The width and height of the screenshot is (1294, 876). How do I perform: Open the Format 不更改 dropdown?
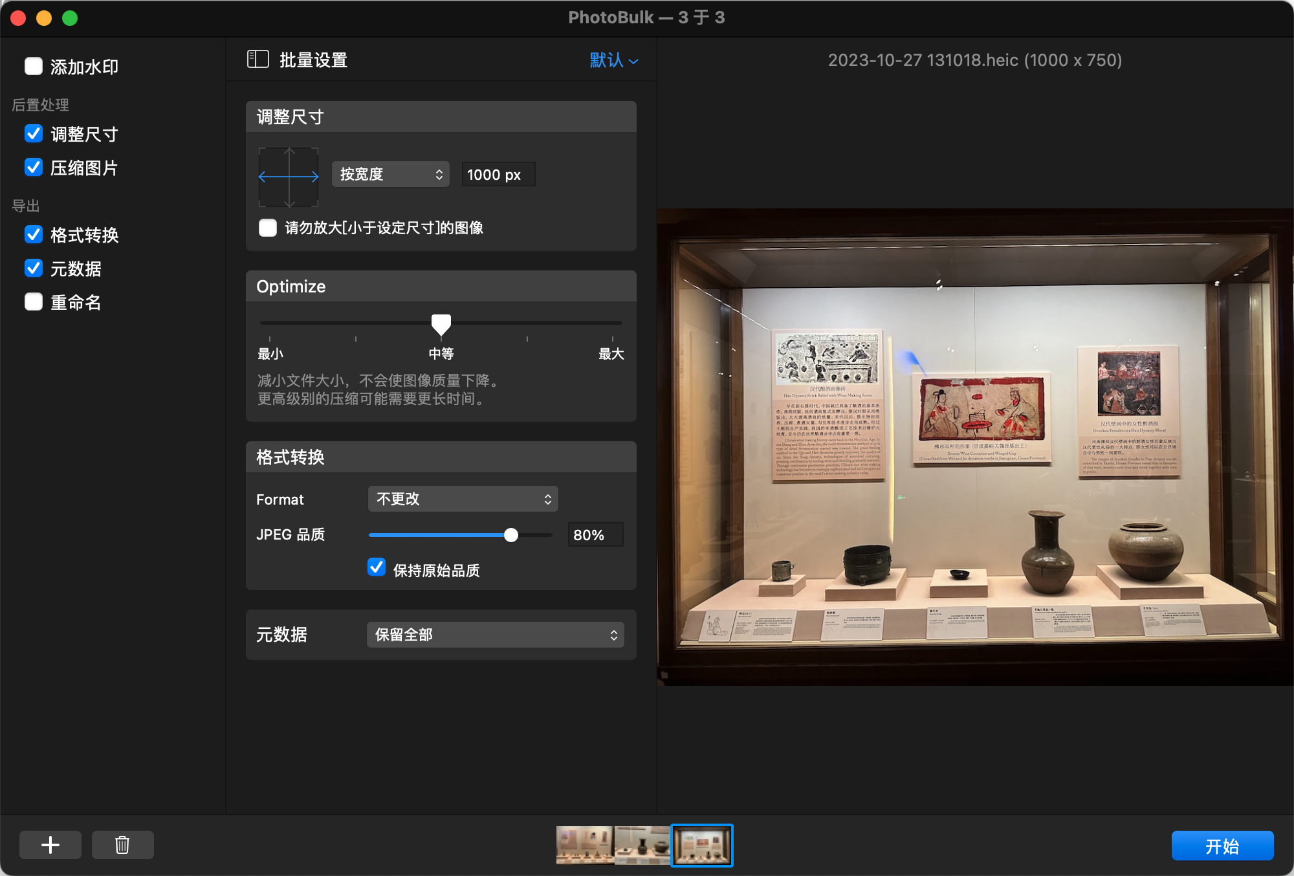coord(463,499)
